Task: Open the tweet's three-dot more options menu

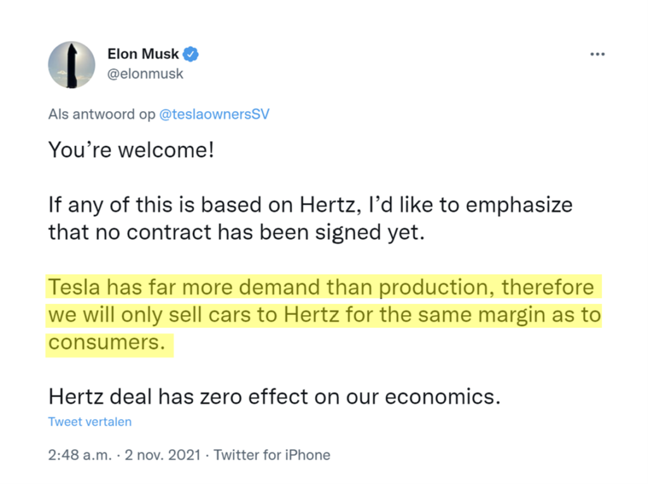Action: (597, 54)
